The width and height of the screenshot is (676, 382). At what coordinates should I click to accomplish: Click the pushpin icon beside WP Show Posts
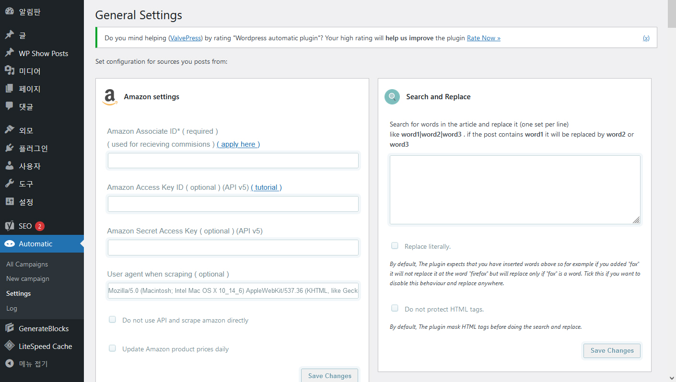[x=10, y=53]
